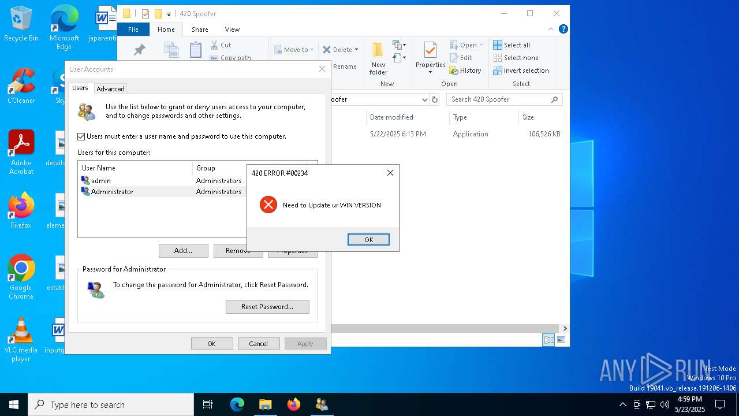This screenshot has height=416, width=739.
Task: Click the Search 420 Spoofer field
Action: [x=504, y=99]
